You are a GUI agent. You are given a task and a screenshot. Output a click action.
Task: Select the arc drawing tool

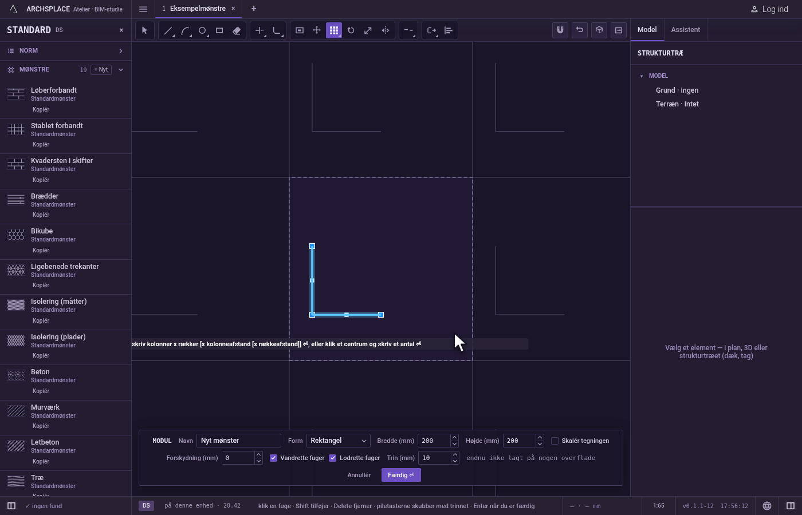(x=185, y=30)
